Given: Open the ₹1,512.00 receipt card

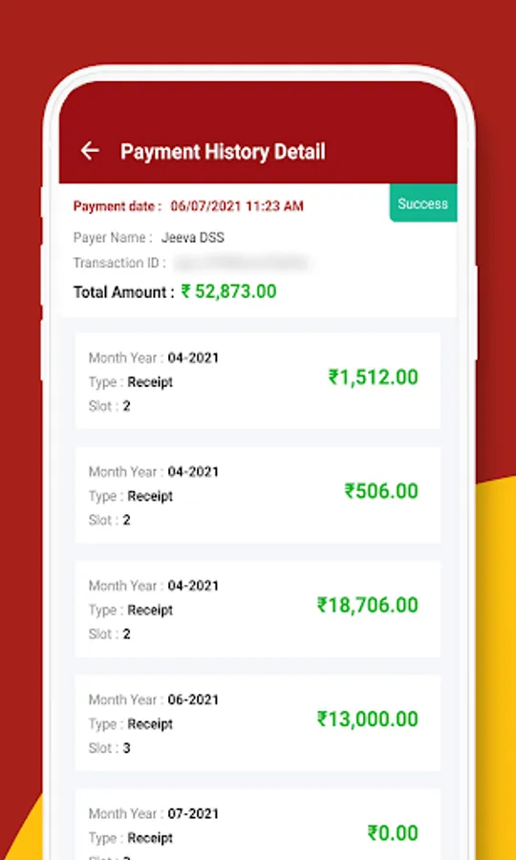Looking at the screenshot, I should point(258,380).
